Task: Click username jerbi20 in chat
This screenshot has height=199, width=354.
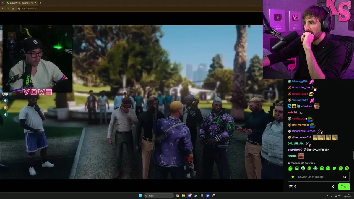Action: pyautogui.click(x=292, y=112)
